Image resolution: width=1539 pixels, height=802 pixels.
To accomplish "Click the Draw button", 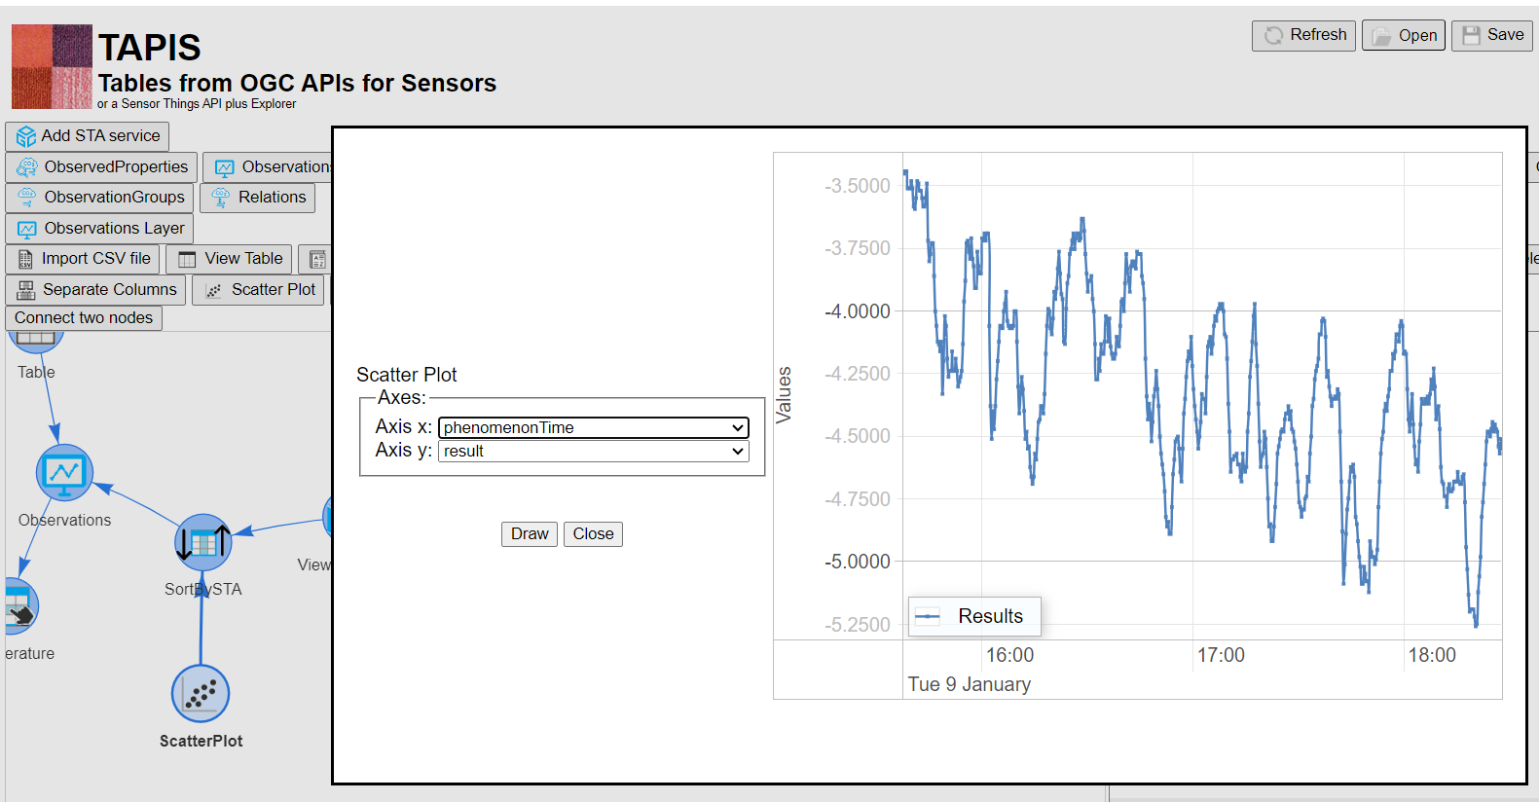I will click(x=530, y=534).
